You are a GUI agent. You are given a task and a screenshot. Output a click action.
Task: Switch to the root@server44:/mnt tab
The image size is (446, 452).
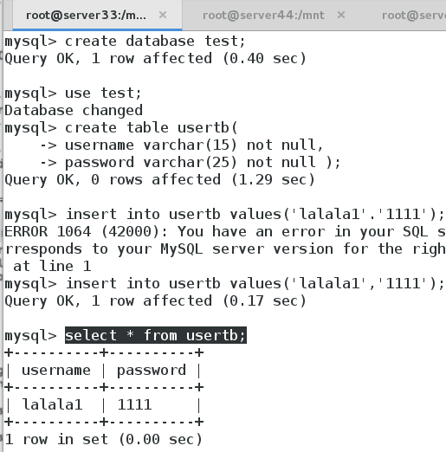[x=263, y=15]
